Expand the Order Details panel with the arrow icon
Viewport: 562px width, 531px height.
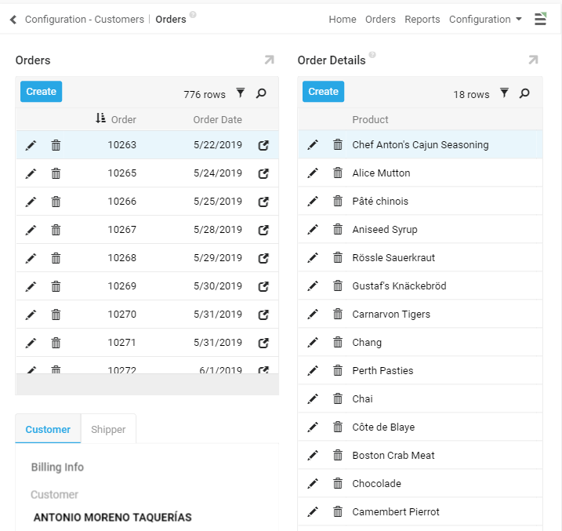pos(533,60)
